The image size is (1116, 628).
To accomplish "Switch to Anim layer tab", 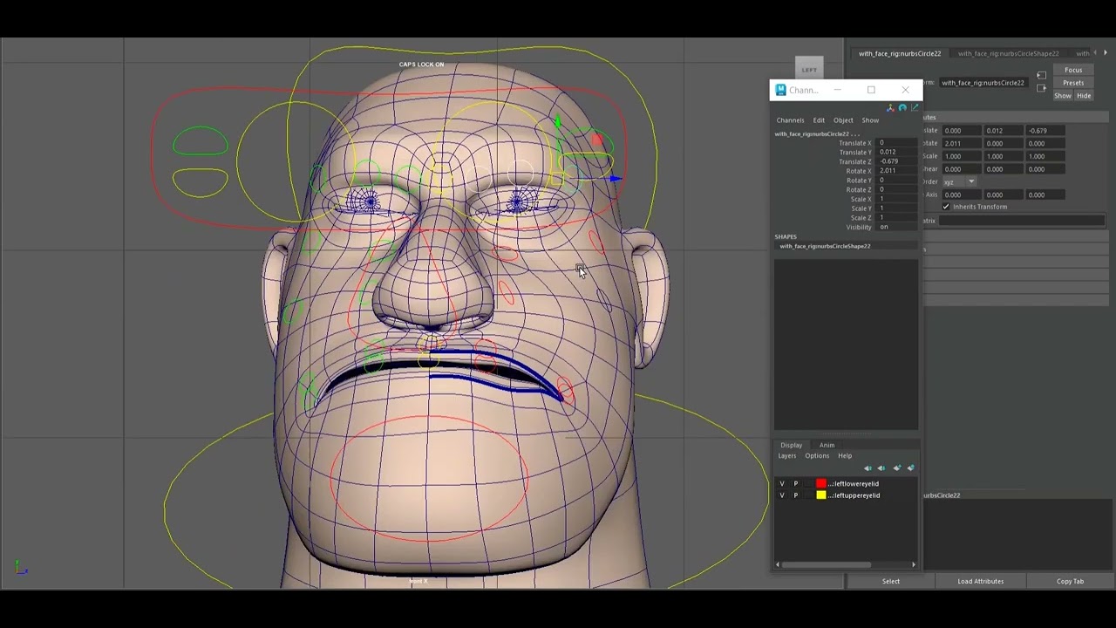I will pyautogui.click(x=827, y=445).
